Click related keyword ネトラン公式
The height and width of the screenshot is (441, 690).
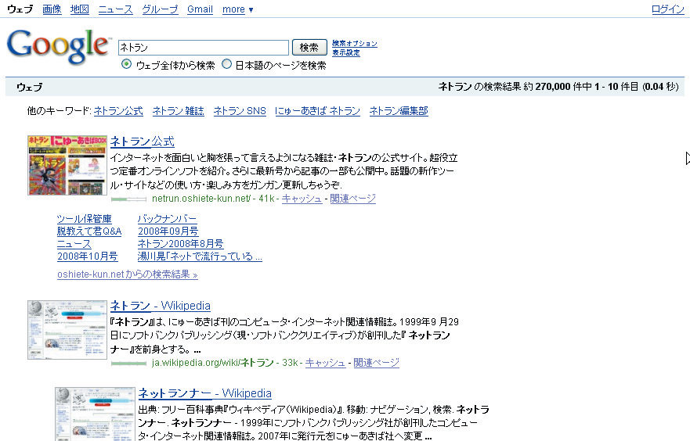pyautogui.click(x=118, y=111)
